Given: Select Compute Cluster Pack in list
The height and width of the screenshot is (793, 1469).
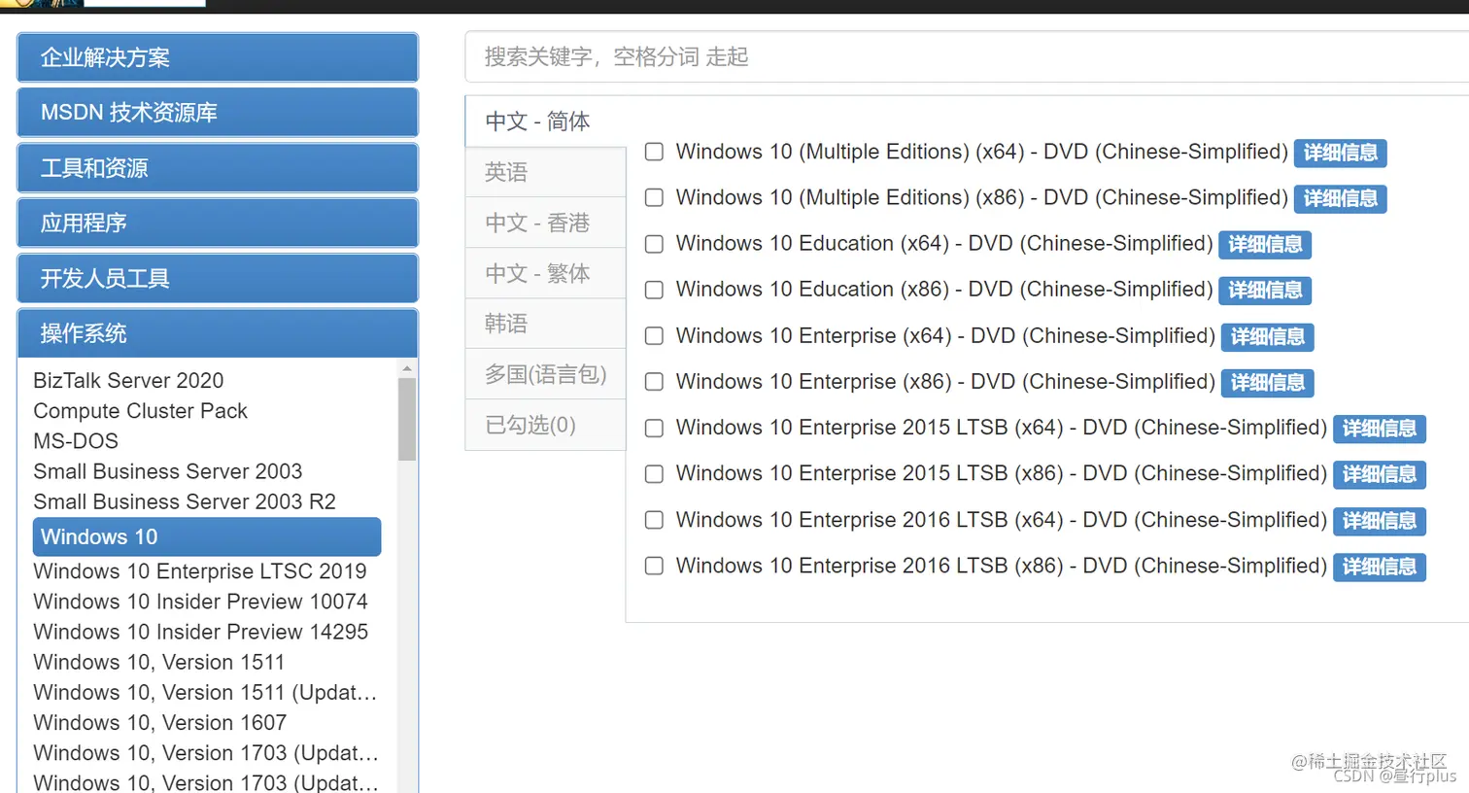Looking at the screenshot, I should [140, 411].
